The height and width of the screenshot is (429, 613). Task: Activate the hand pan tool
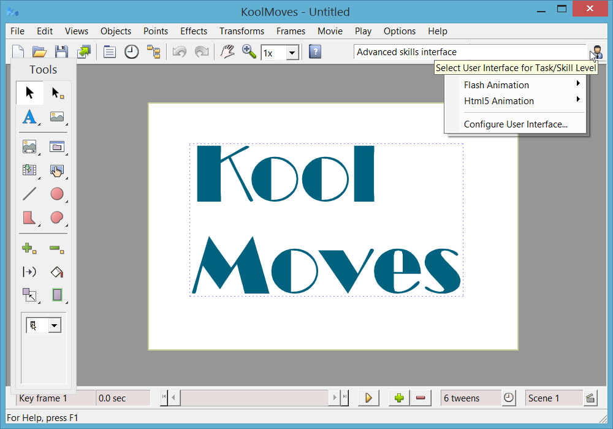227,51
